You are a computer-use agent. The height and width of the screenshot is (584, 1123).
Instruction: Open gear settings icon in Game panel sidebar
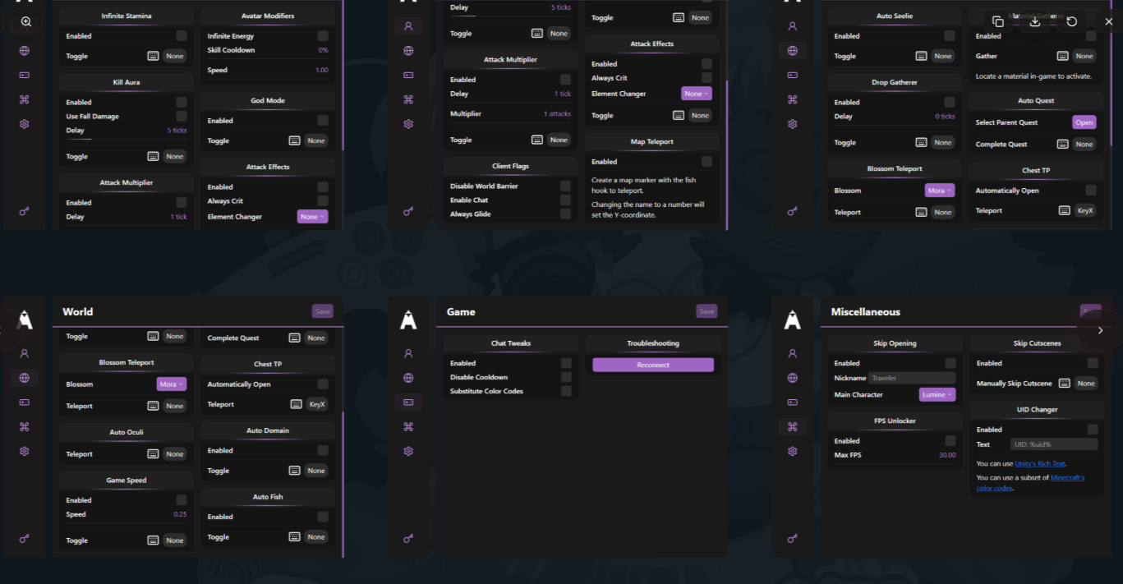[408, 451]
